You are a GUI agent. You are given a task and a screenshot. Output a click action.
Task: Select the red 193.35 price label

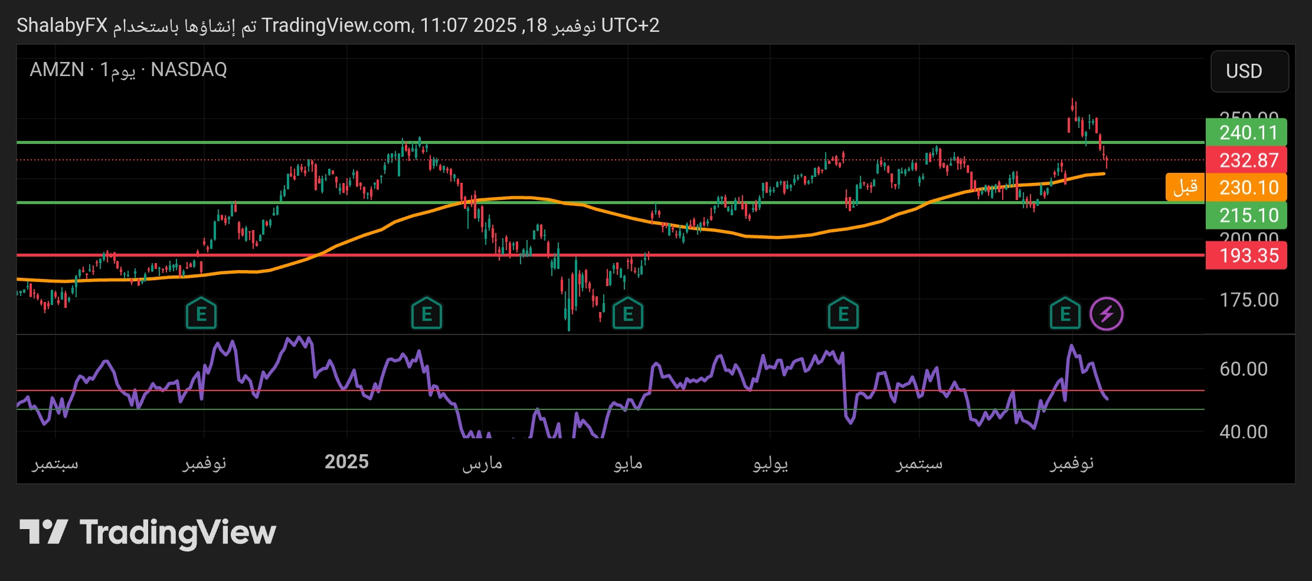click(x=1246, y=255)
